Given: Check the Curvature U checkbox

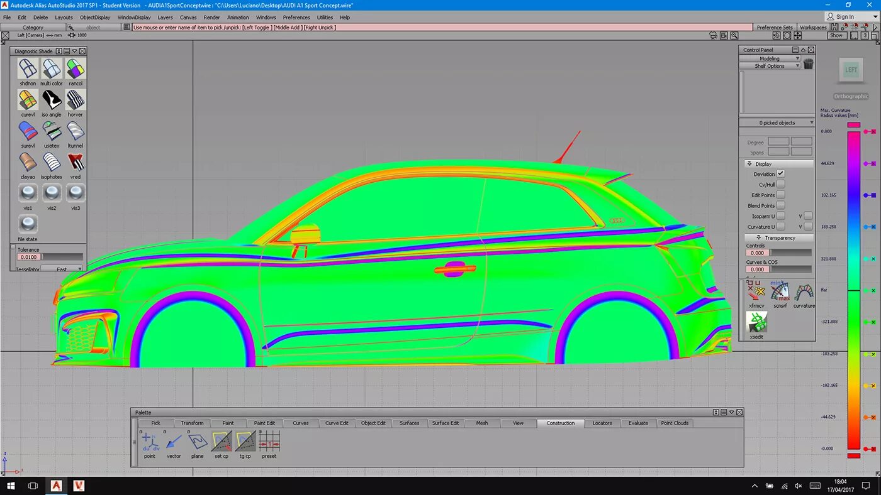Looking at the screenshot, I should (780, 226).
